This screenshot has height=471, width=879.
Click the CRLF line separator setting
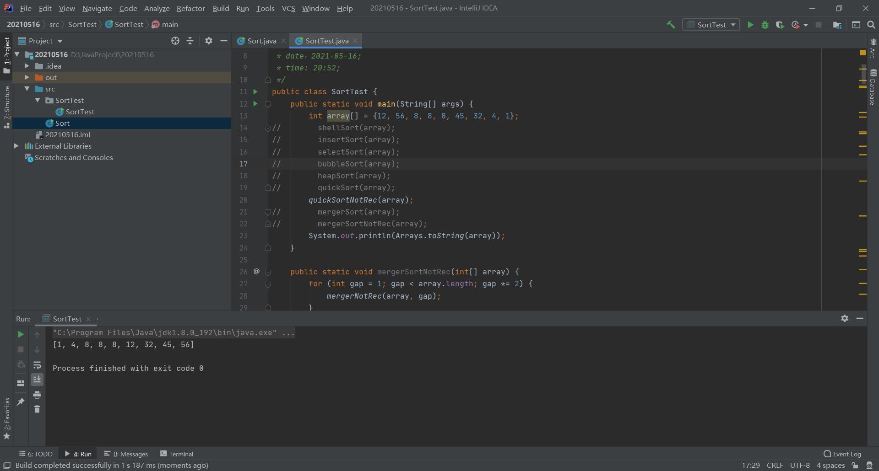pyautogui.click(x=775, y=465)
